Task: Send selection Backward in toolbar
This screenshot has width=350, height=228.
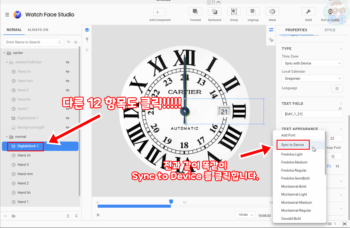Action: [214, 12]
